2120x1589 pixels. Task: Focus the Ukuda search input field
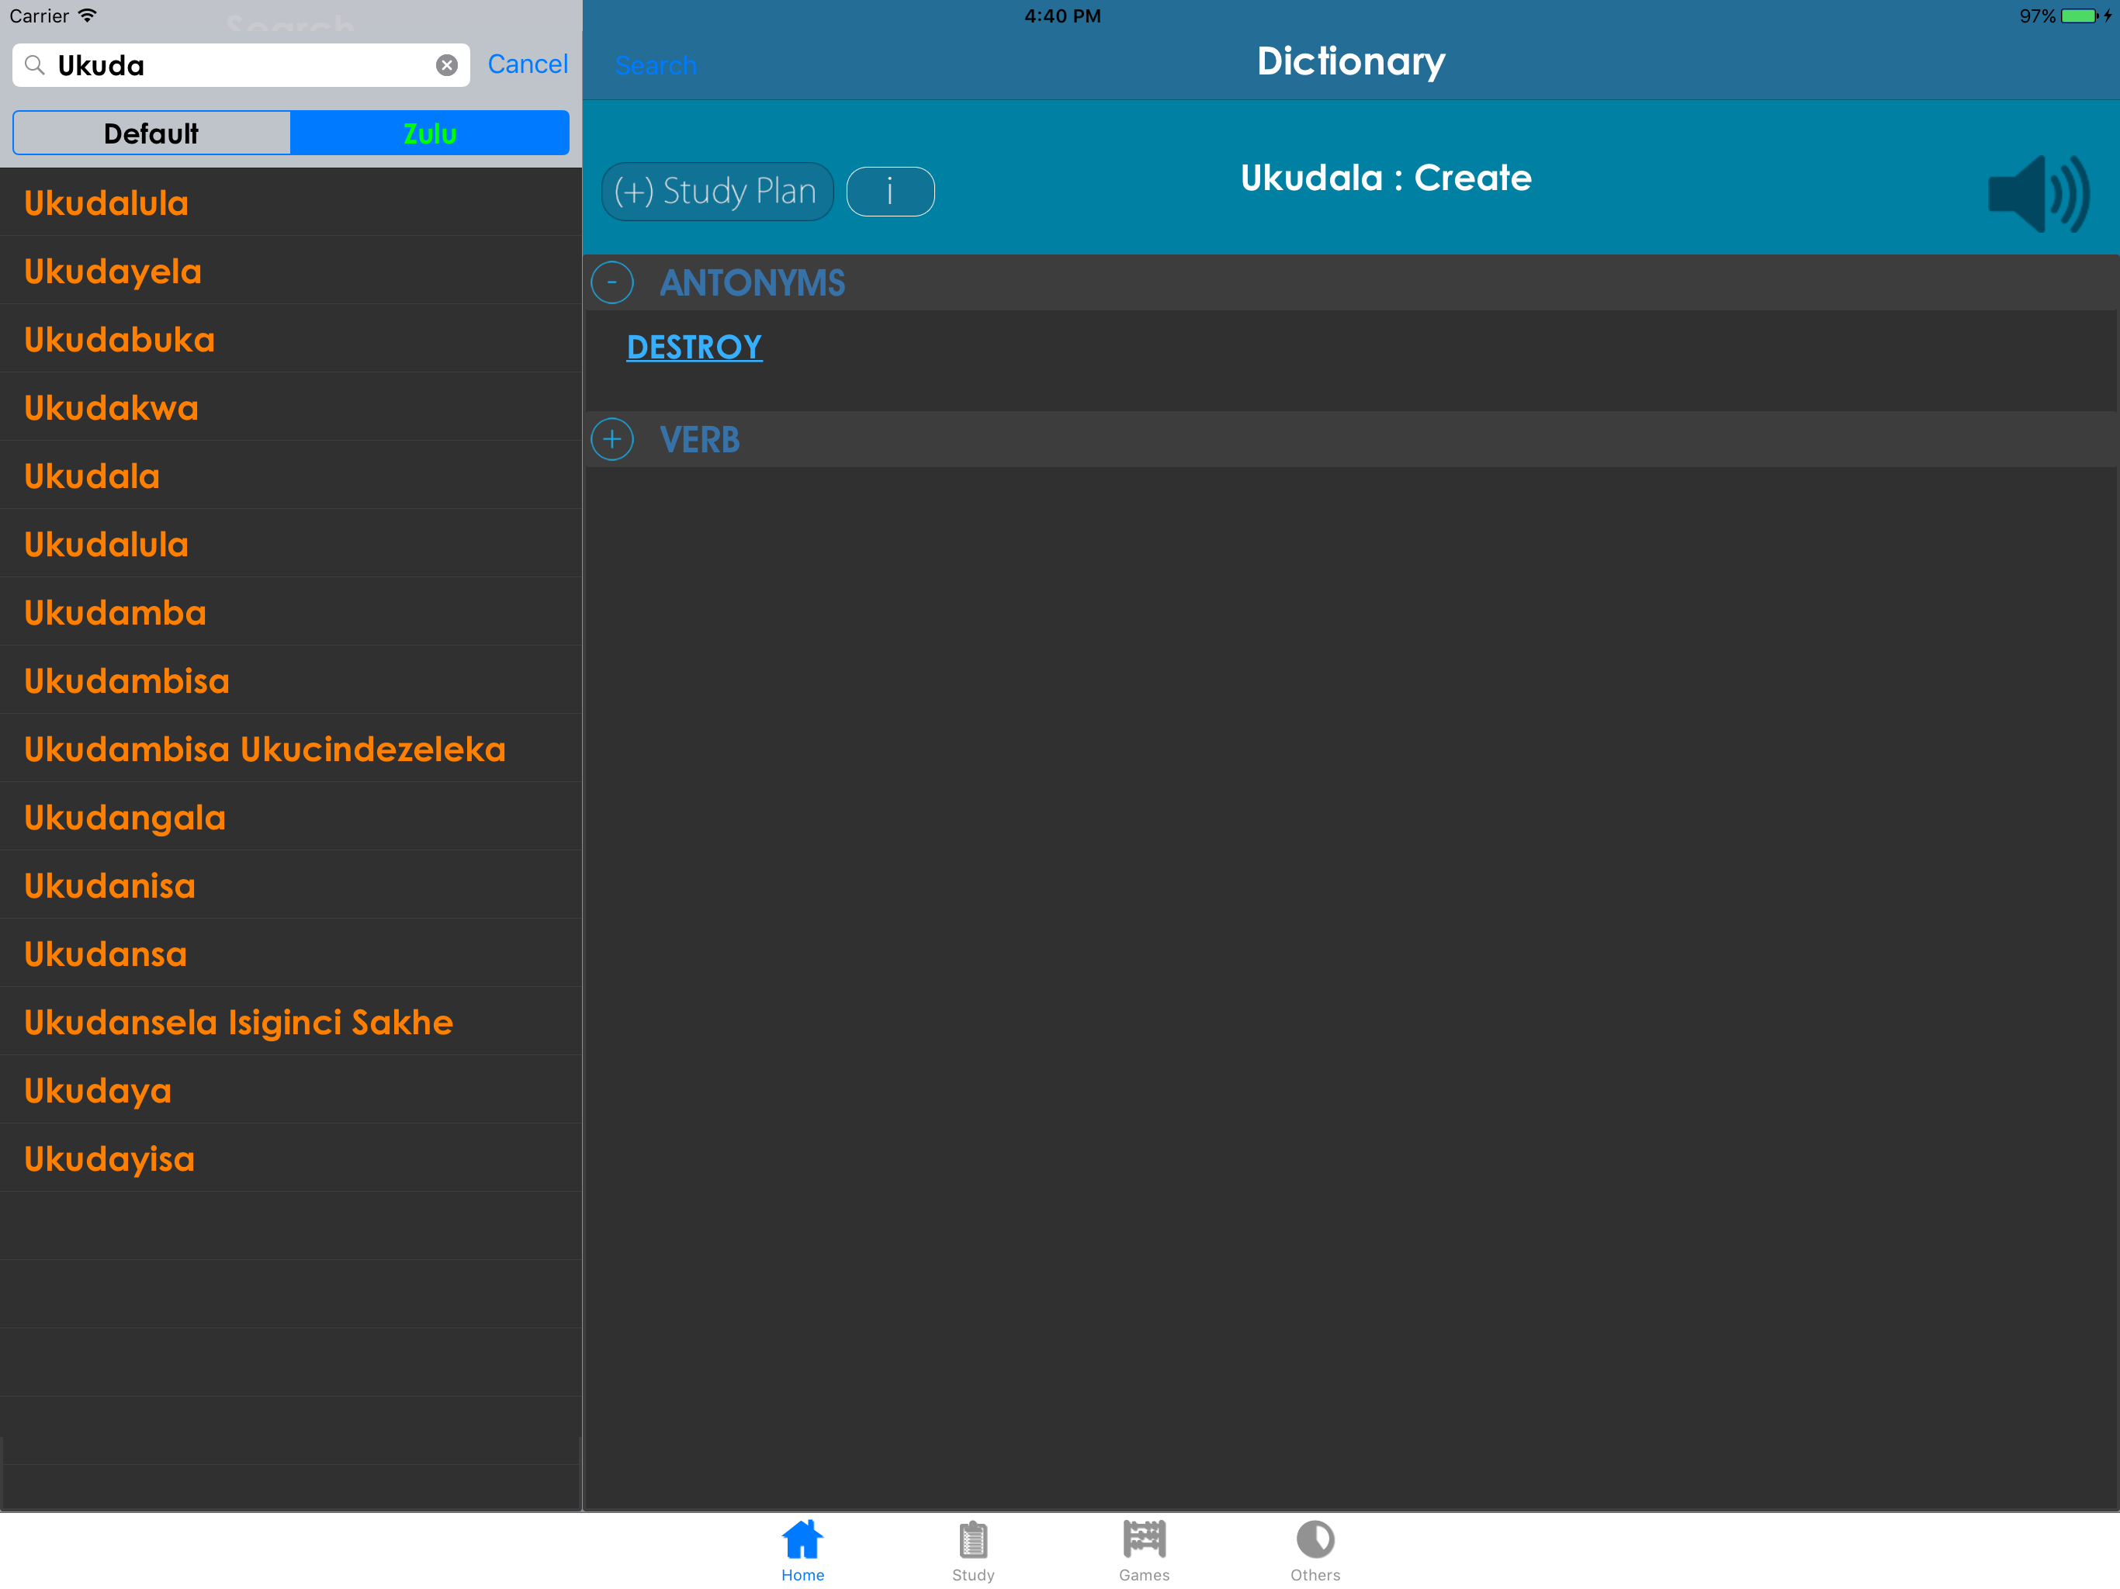click(241, 65)
